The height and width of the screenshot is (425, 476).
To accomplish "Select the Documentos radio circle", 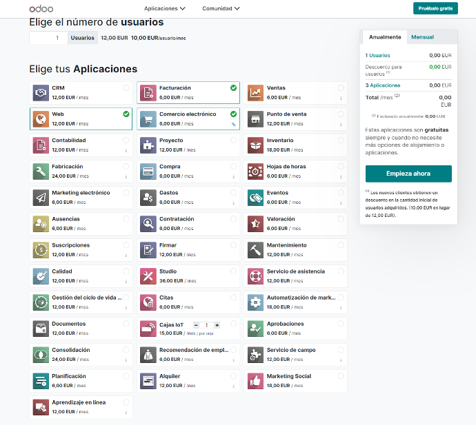I will tap(126, 324).
